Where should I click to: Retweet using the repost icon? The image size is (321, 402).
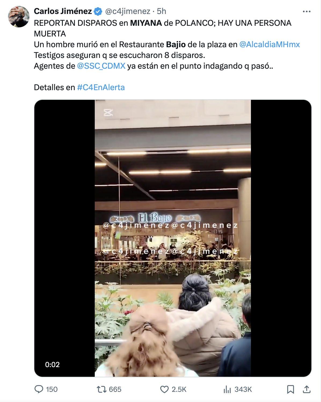(x=101, y=389)
